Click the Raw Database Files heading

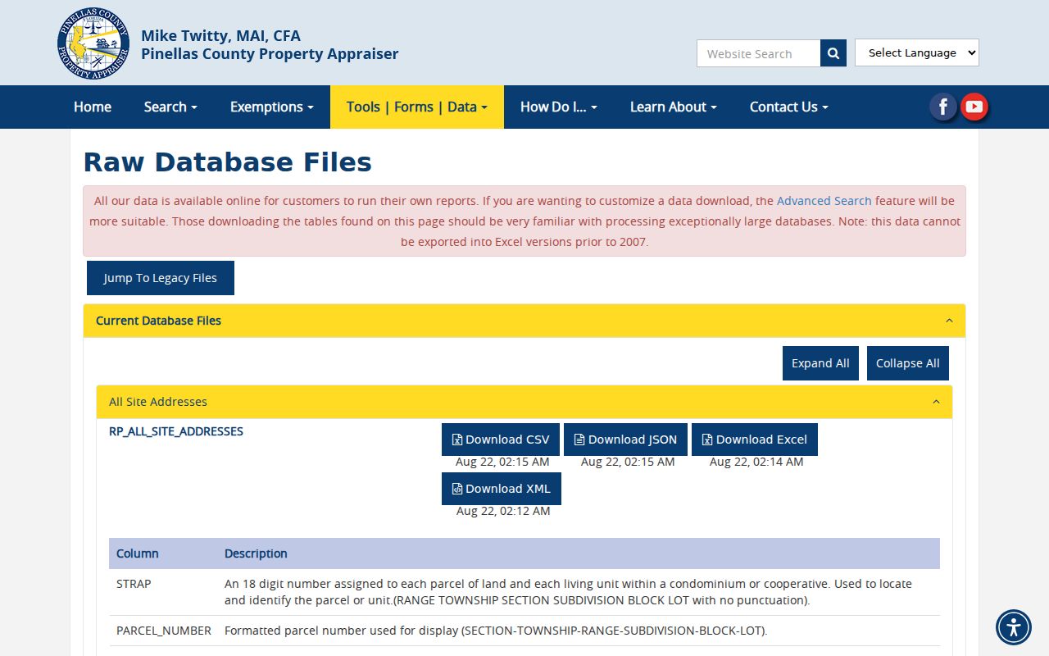click(x=228, y=162)
